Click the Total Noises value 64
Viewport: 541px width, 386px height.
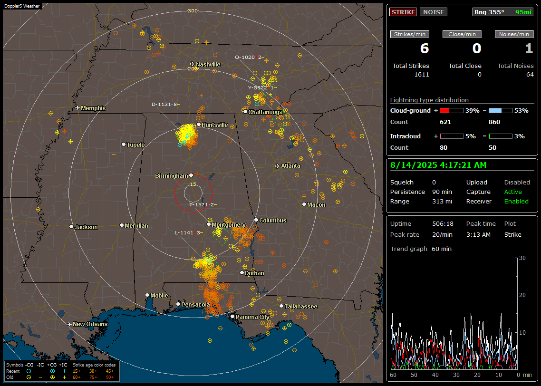(x=530, y=75)
